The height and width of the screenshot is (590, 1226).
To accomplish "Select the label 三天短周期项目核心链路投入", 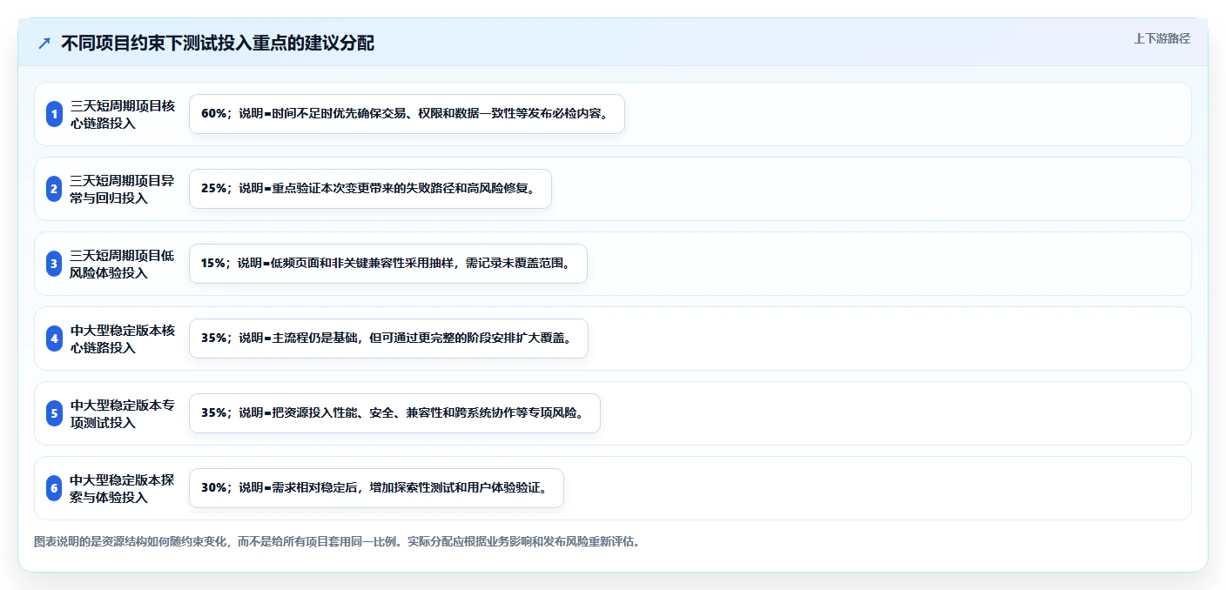I will [123, 114].
